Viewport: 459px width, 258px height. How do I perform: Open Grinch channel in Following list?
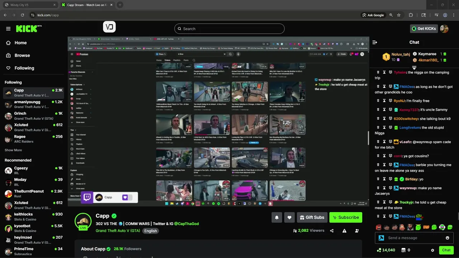(x=33, y=116)
